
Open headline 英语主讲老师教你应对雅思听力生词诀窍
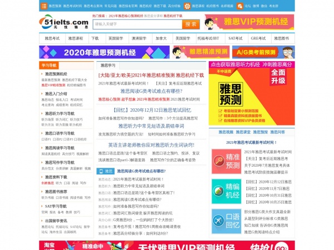151,145
